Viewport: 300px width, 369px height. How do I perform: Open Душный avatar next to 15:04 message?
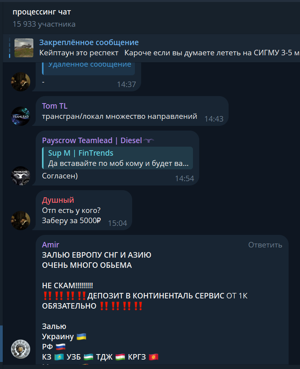click(x=21, y=220)
